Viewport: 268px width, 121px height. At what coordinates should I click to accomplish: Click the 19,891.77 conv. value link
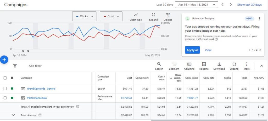(192, 98)
